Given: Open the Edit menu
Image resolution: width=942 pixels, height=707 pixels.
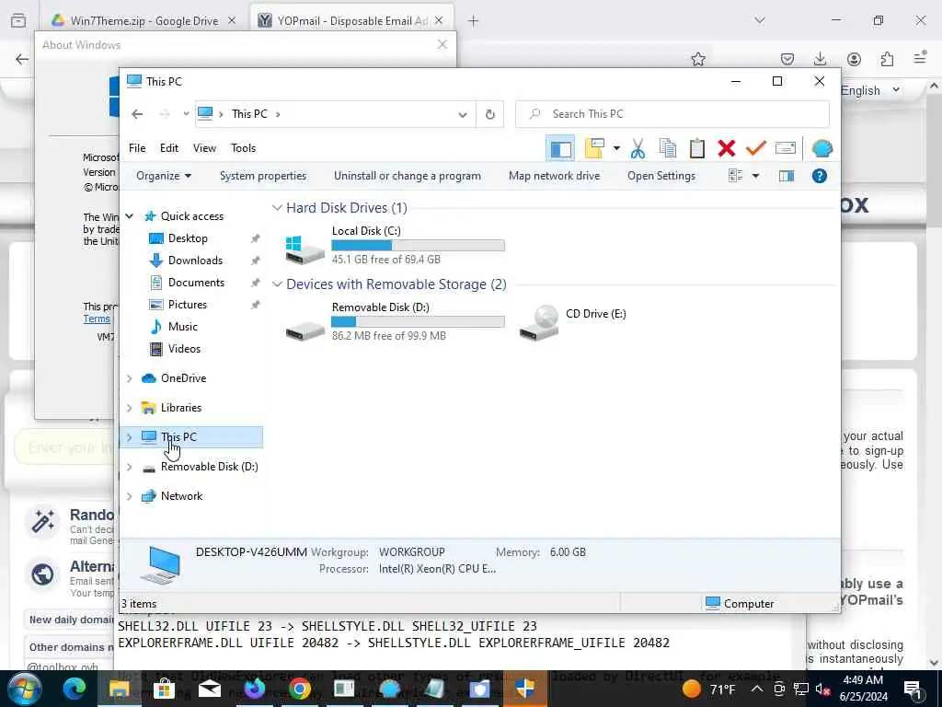Looking at the screenshot, I should [x=169, y=148].
